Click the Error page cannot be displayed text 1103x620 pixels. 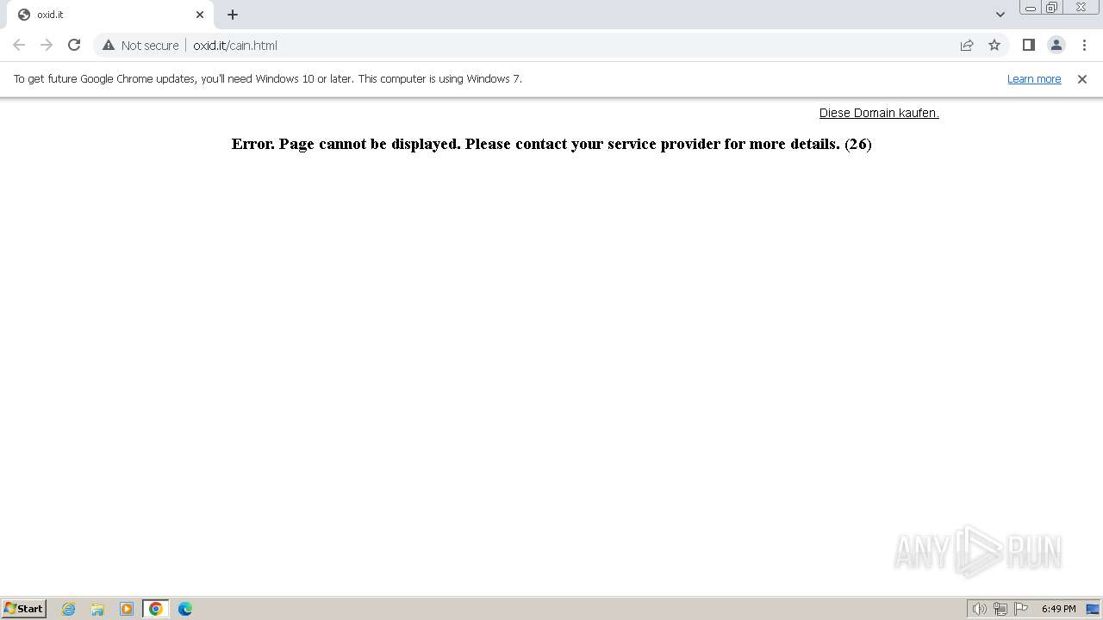point(551,144)
